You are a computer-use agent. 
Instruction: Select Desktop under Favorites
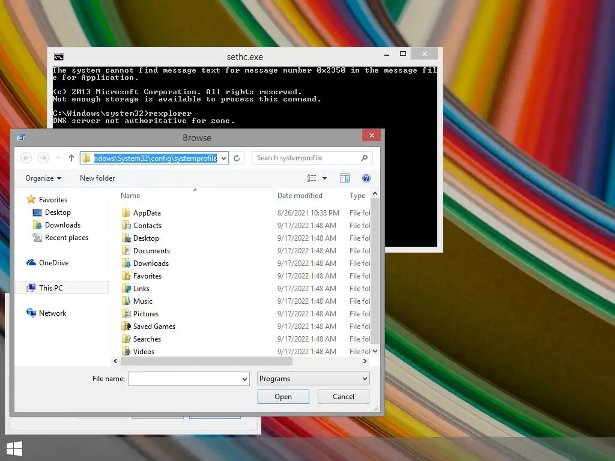[x=57, y=212]
